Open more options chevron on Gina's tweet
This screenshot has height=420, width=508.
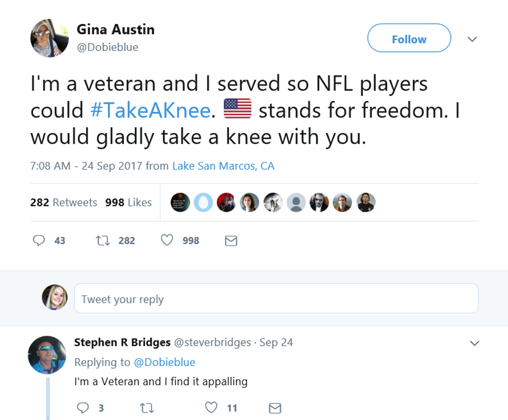(472, 39)
